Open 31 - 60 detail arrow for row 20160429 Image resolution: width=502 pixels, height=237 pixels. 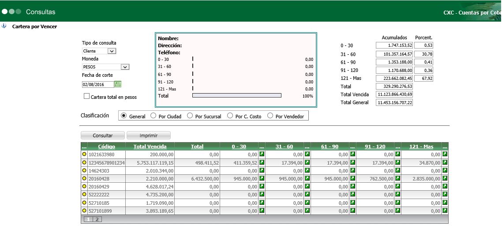[x=307, y=186]
